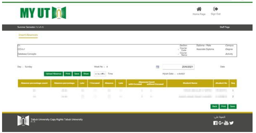
Task: Click the Back button
Action: click(214, 107)
